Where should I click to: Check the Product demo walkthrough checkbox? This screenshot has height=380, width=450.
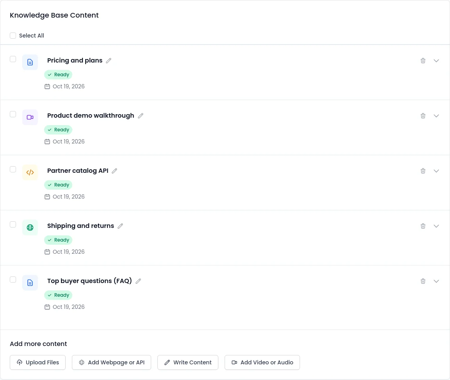[x=13, y=114]
